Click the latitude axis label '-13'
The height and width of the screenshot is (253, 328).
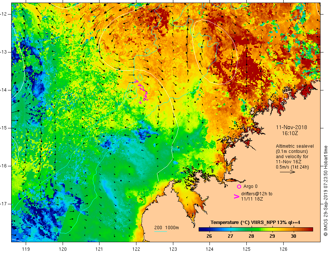(4, 52)
